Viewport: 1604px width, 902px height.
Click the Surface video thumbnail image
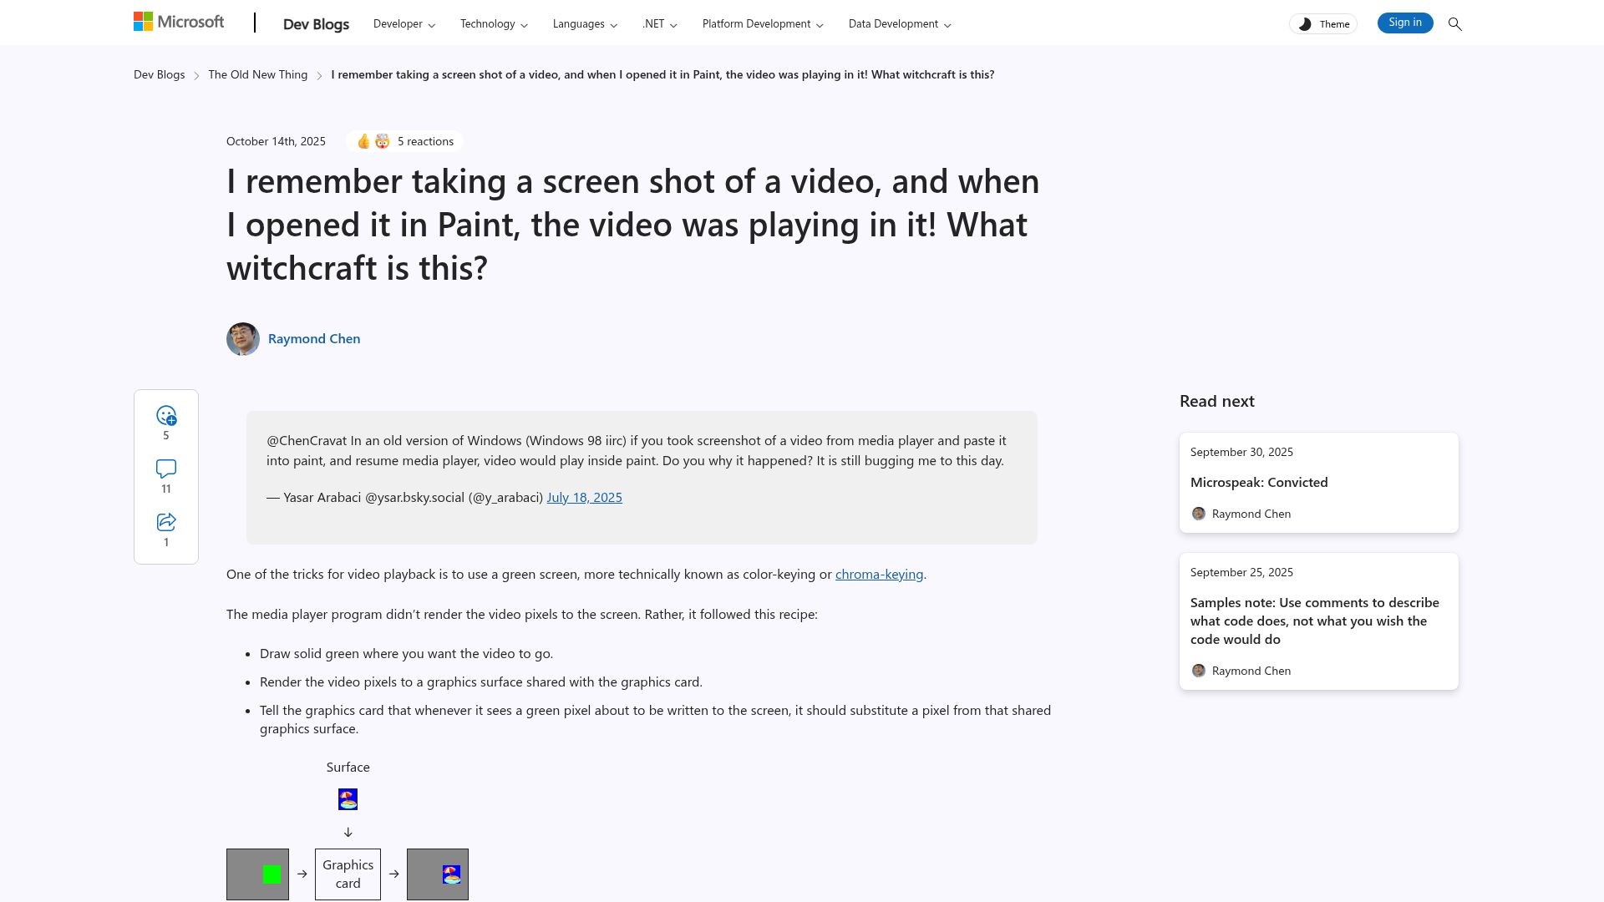pos(348,800)
